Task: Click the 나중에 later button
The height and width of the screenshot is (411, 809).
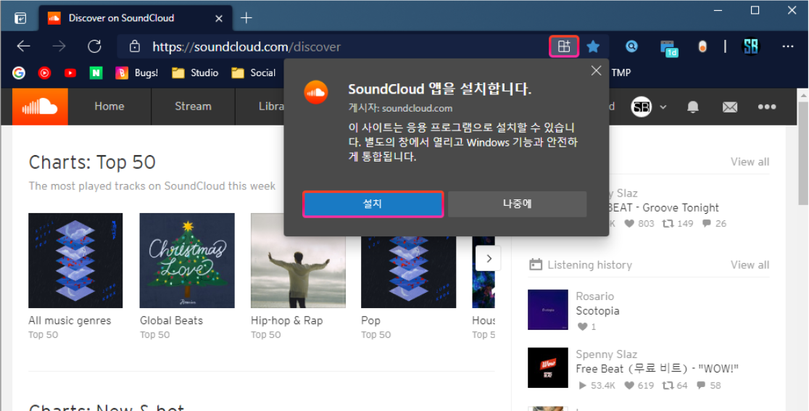Action: coord(517,204)
